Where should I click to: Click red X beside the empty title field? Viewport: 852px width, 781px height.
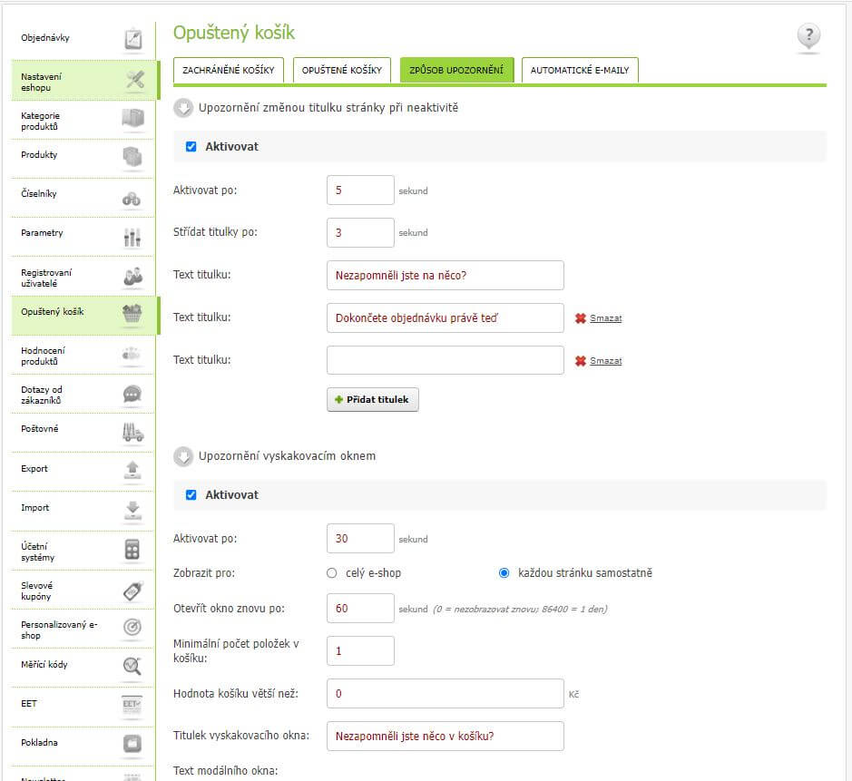[x=581, y=361]
